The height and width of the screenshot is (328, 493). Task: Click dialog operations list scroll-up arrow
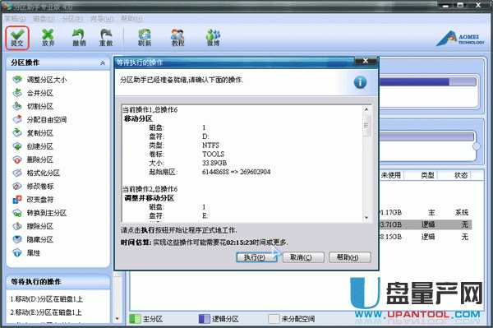point(366,109)
